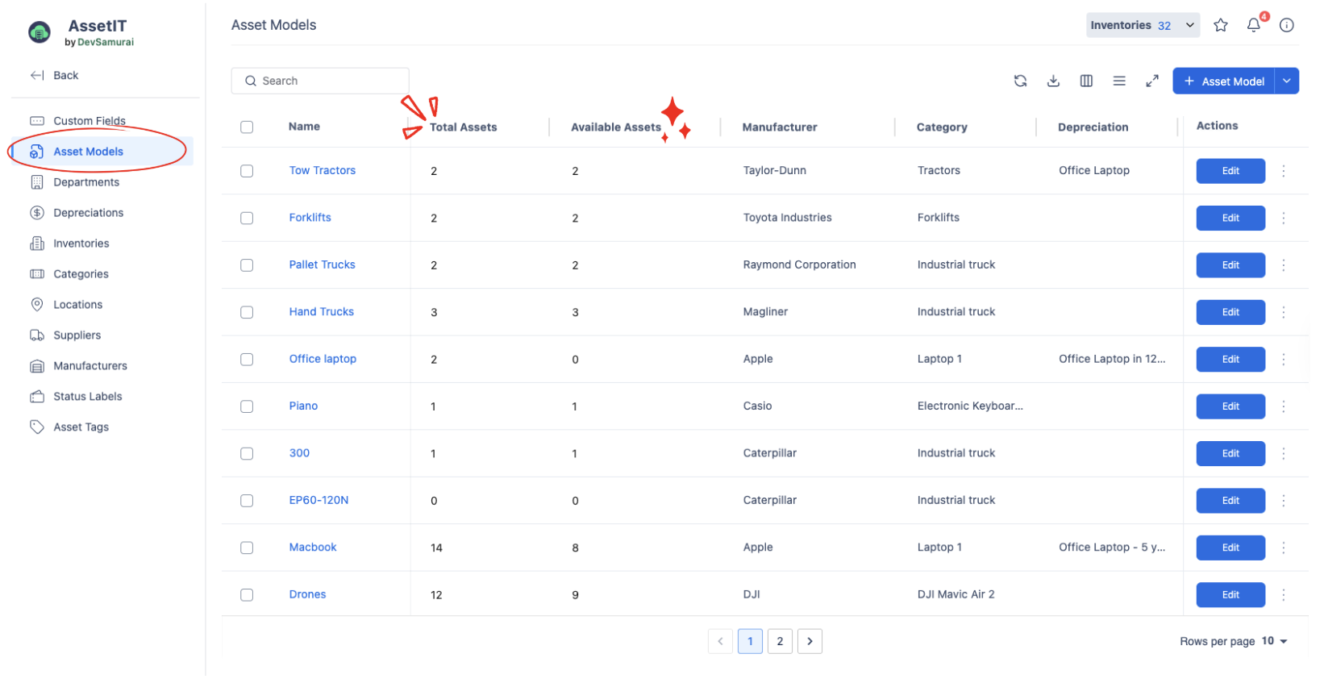Click the row density icon

pyautogui.click(x=1119, y=81)
